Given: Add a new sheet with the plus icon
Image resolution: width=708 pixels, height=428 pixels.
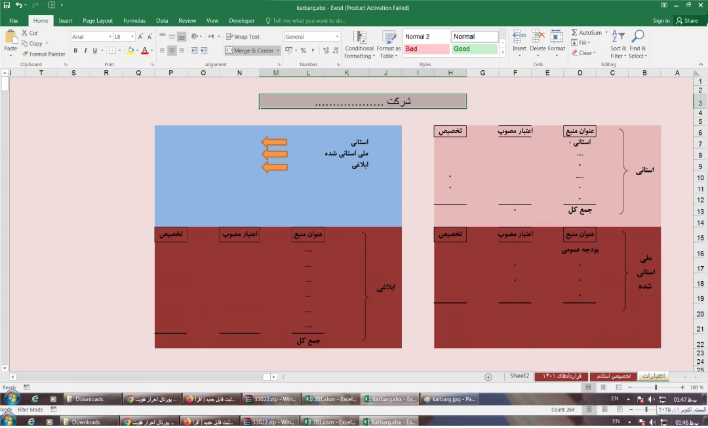Looking at the screenshot, I should coord(488,377).
